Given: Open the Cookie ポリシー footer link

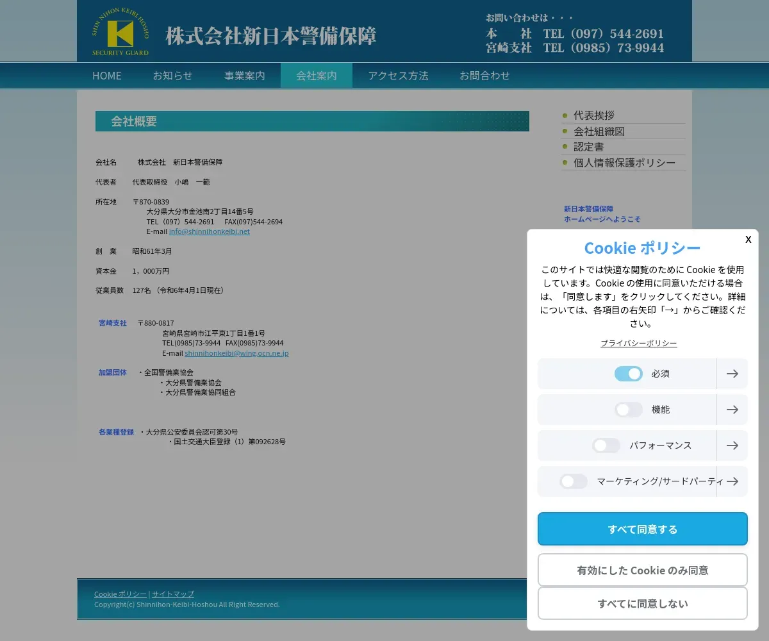Looking at the screenshot, I should click(x=120, y=594).
